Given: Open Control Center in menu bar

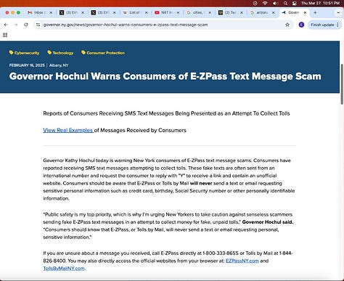Looking at the screenshot, I should 295,3.
